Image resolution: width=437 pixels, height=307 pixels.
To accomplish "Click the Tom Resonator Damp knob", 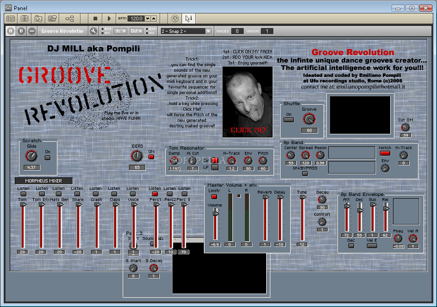I will (x=174, y=161).
